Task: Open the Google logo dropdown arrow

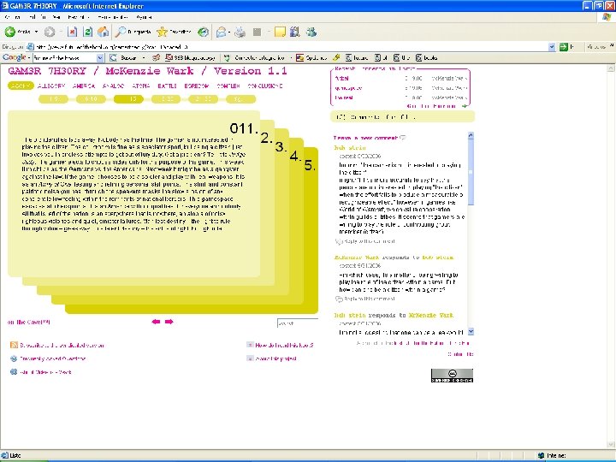Action: pyautogui.click(x=29, y=58)
